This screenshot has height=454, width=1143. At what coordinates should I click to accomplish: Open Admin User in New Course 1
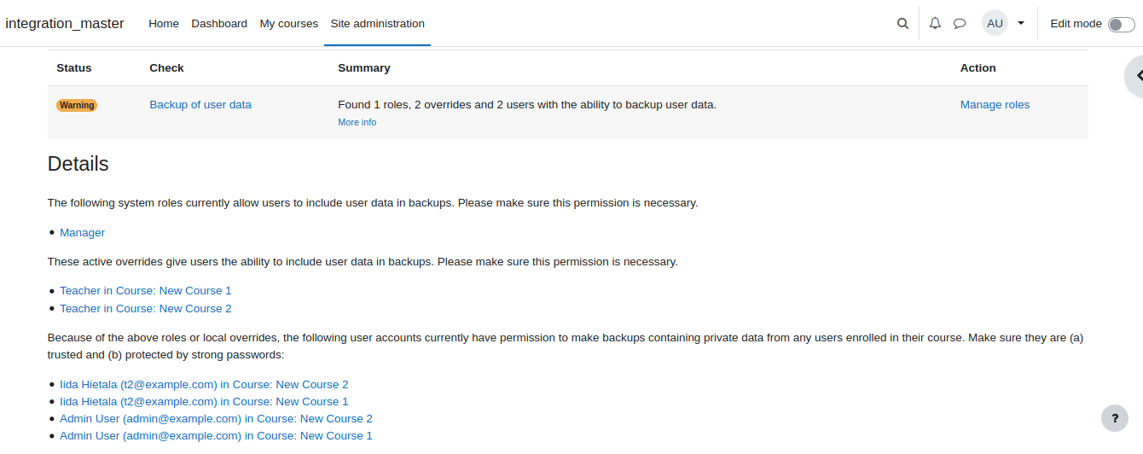(x=216, y=436)
